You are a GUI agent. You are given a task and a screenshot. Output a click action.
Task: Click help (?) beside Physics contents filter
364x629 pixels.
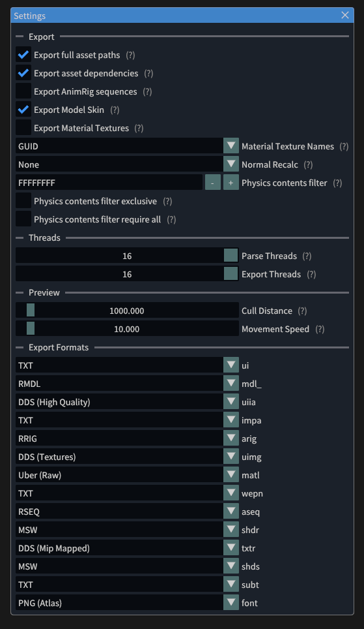[x=337, y=183]
